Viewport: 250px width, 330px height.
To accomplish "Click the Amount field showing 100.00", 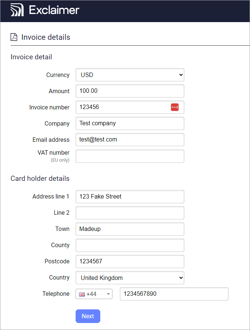I will (130, 91).
